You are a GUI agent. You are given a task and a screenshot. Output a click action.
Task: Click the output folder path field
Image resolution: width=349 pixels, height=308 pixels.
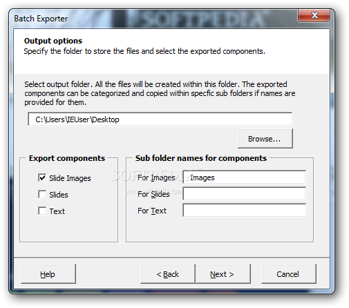pos(160,119)
